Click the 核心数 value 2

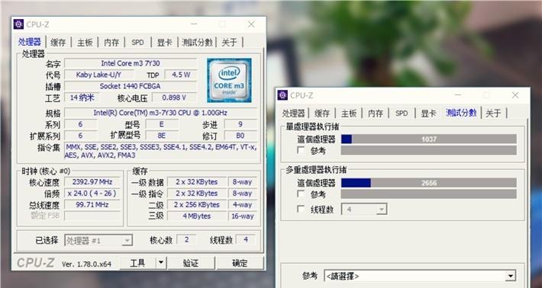(x=187, y=239)
